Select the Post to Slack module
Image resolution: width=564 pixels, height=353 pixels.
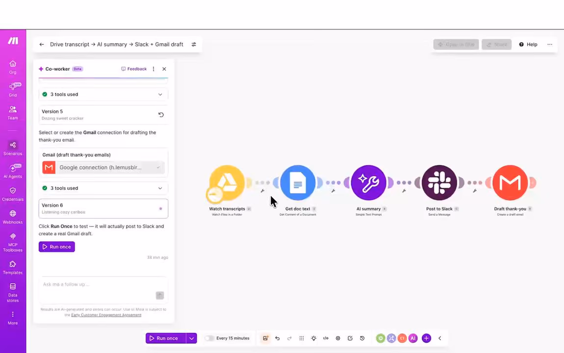(439, 182)
